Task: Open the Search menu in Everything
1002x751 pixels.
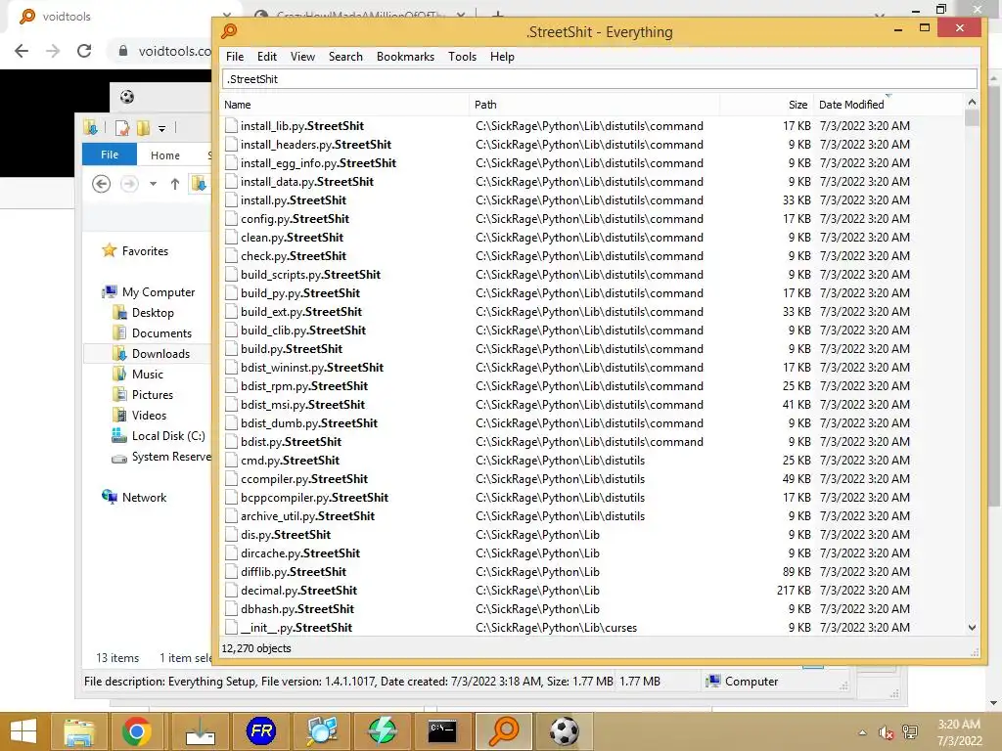Action: (x=345, y=56)
